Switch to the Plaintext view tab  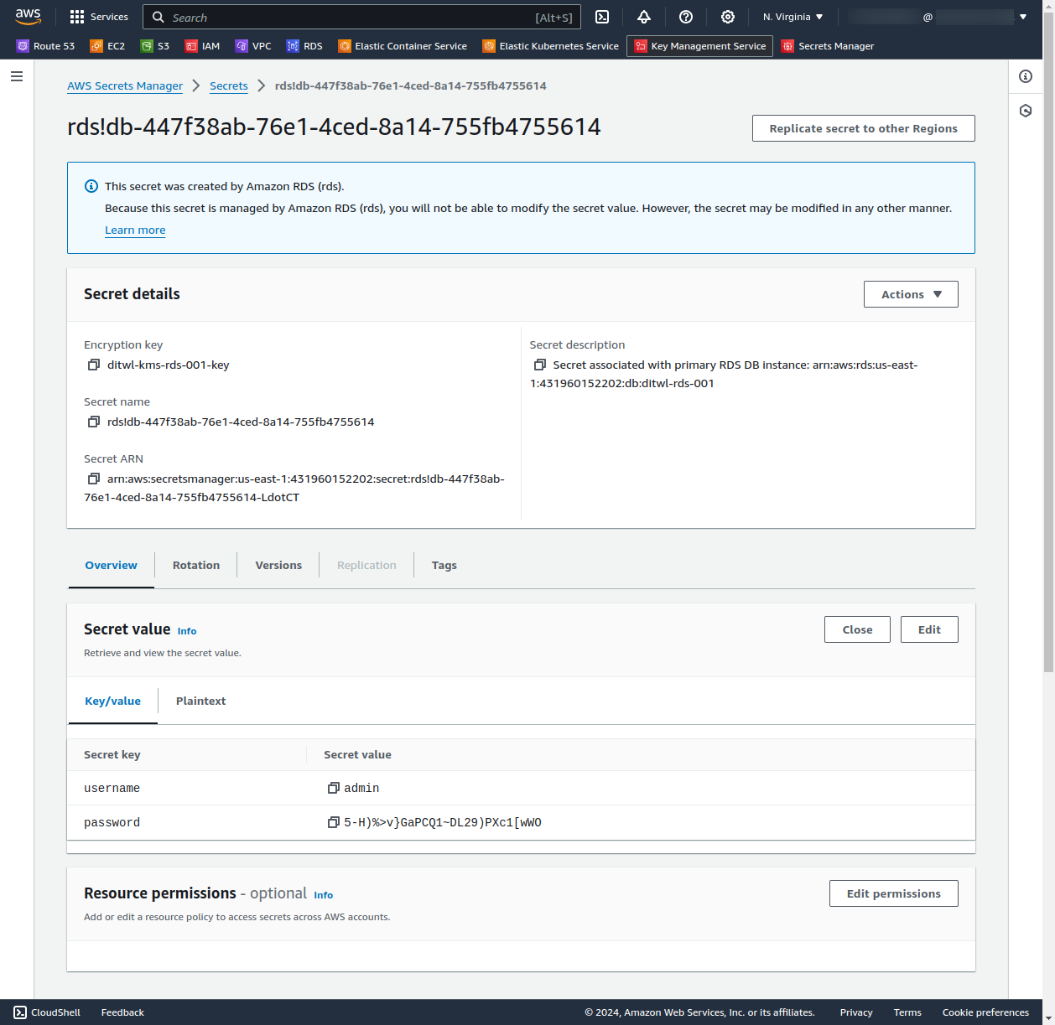pos(200,701)
